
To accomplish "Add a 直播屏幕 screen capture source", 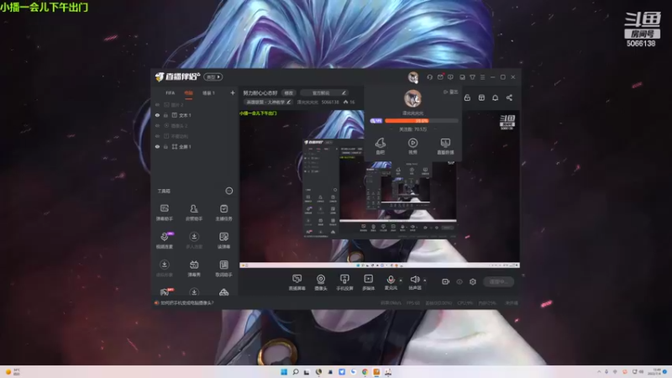I will [297, 282].
